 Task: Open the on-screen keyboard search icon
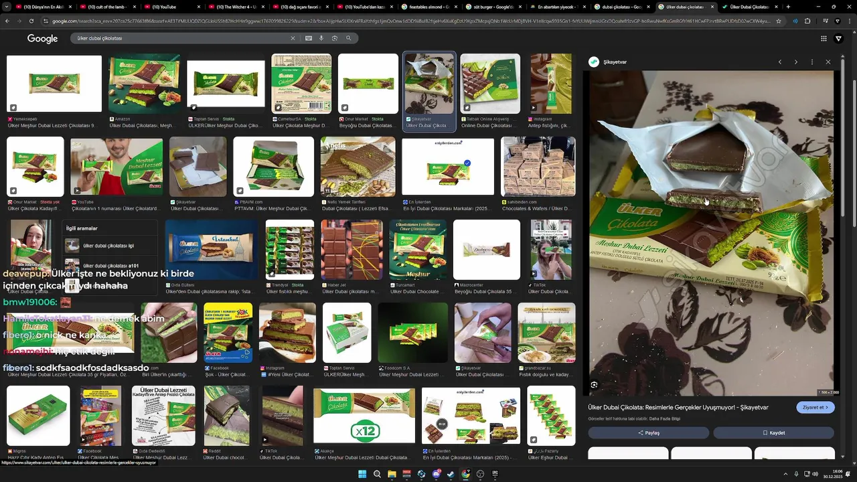click(309, 38)
